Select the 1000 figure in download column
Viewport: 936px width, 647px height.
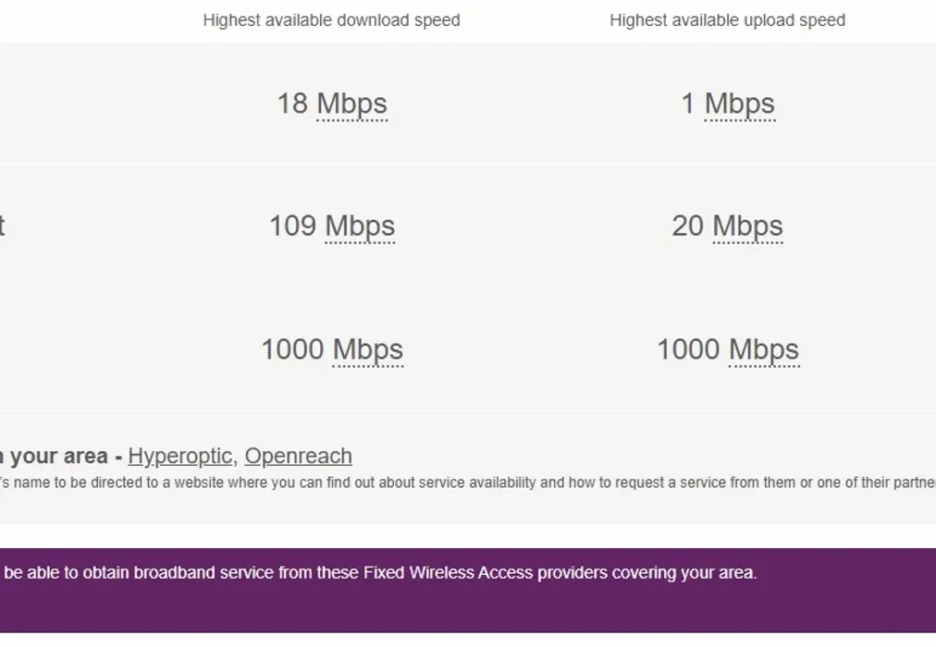[x=292, y=349]
